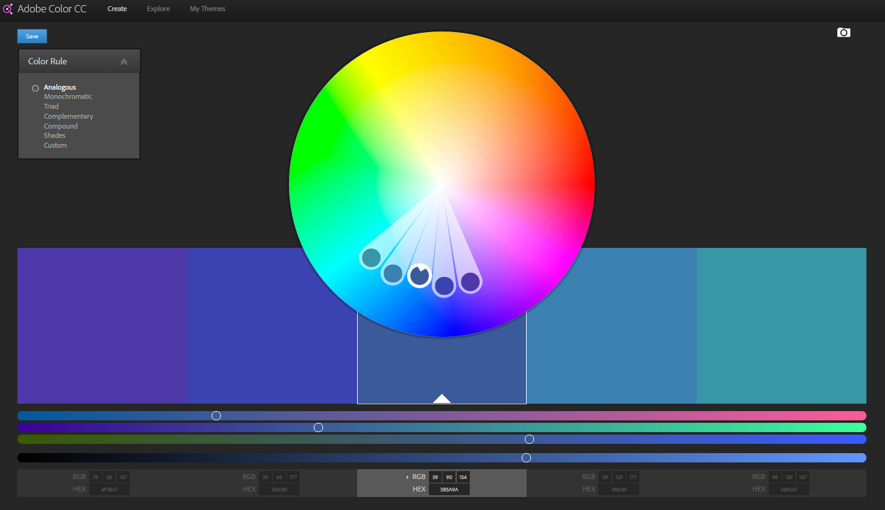
Task: Select the Triad color rule
Action: click(51, 106)
